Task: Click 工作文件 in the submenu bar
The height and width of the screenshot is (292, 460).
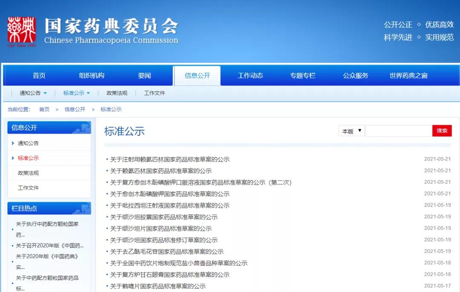Action: pyautogui.click(x=154, y=93)
